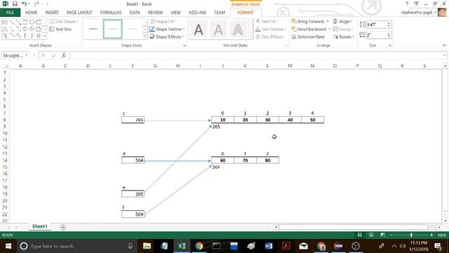Click Send Backward
The height and width of the screenshot is (253, 449).
coord(309,30)
